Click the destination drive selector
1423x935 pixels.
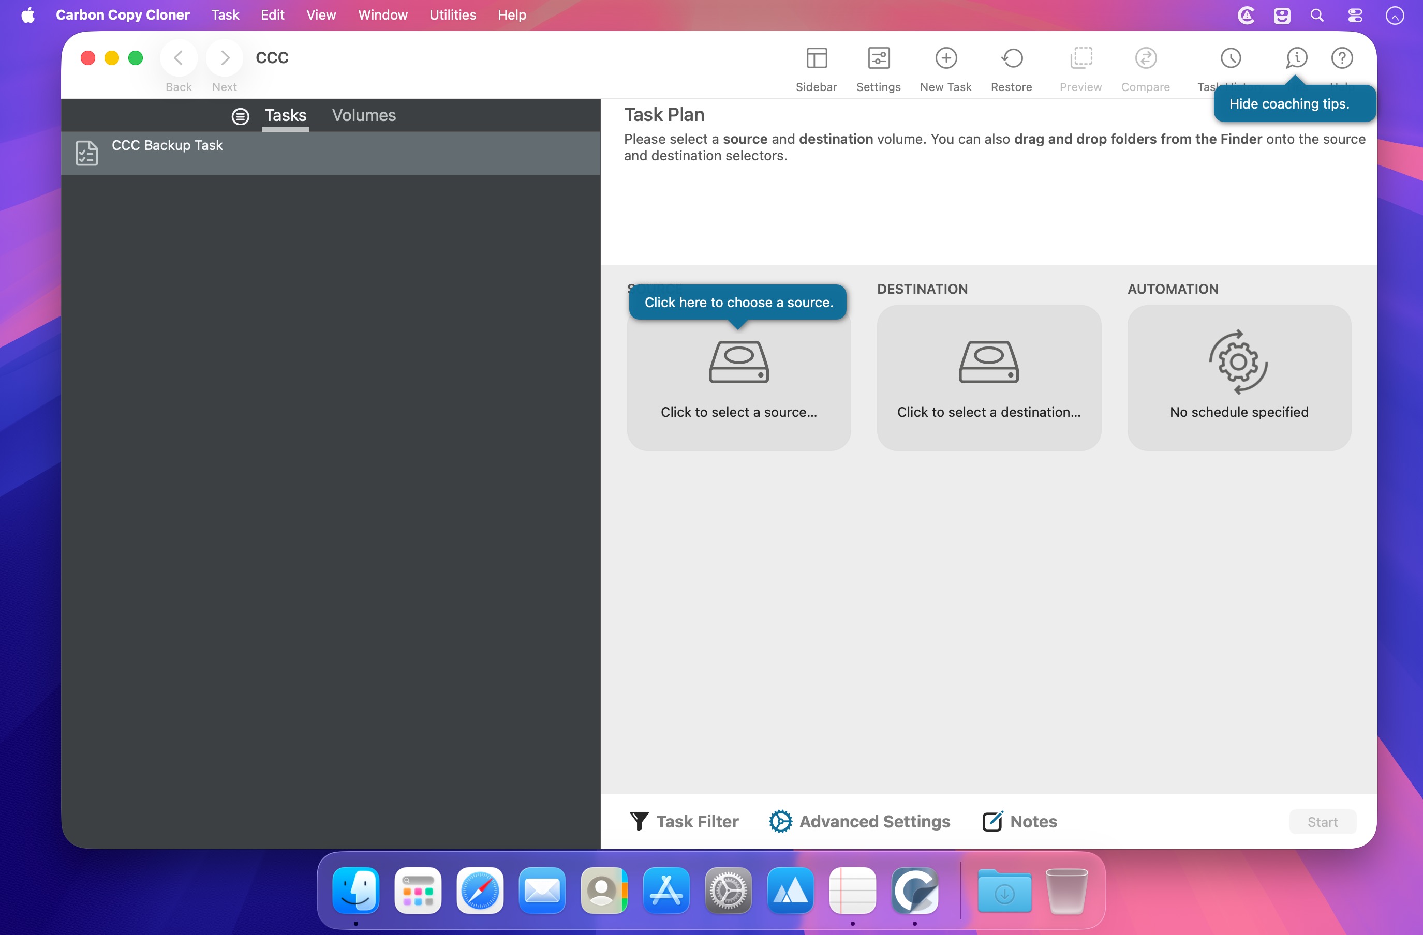click(988, 378)
